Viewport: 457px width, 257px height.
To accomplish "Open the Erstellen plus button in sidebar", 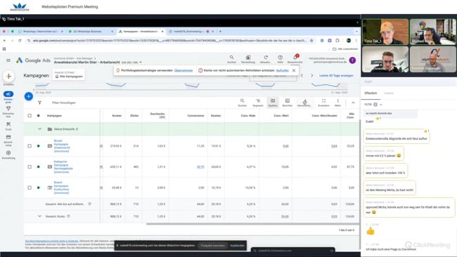I will [8, 77].
